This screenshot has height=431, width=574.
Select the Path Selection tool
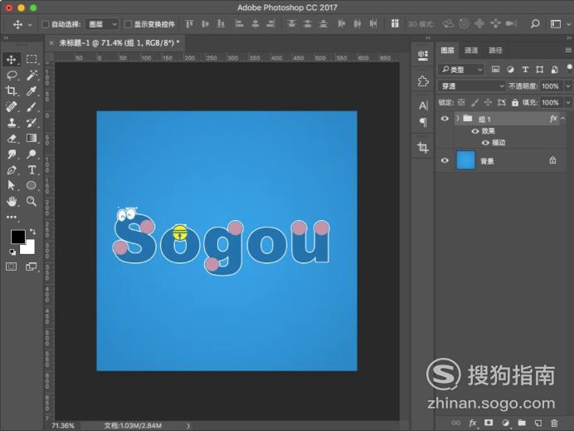(x=12, y=185)
